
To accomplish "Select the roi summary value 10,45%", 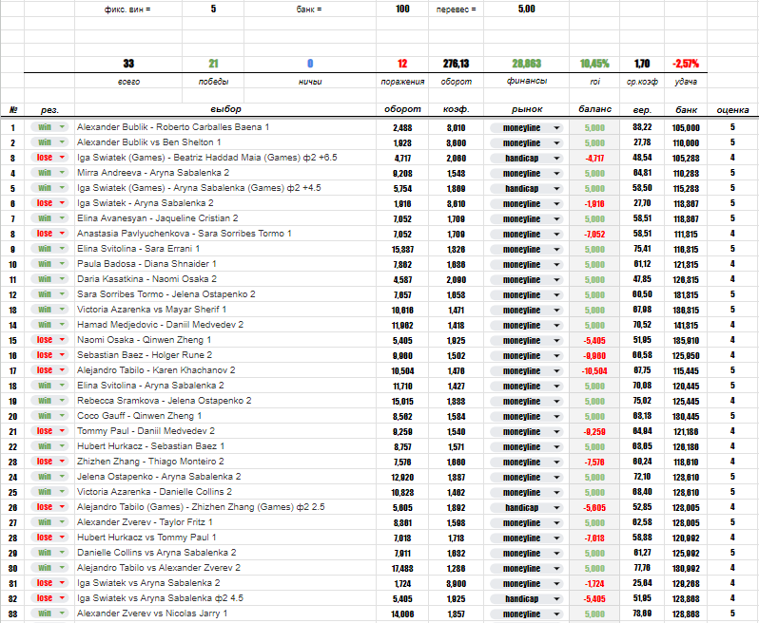I will (594, 64).
